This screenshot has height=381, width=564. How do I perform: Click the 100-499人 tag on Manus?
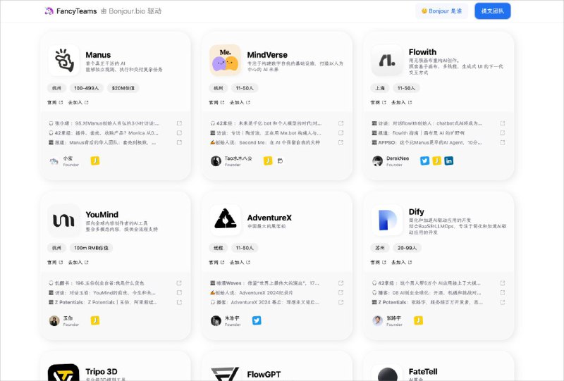click(86, 88)
